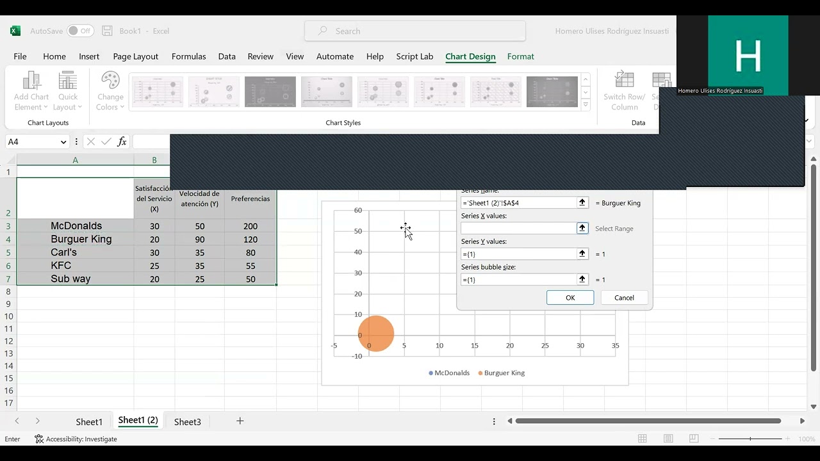
Task: Select the fifth chart style thumbnail
Action: click(x=383, y=92)
